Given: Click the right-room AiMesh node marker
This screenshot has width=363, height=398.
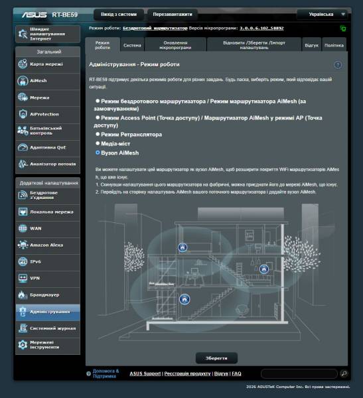Looking at the screenshot, I should 264,269.
